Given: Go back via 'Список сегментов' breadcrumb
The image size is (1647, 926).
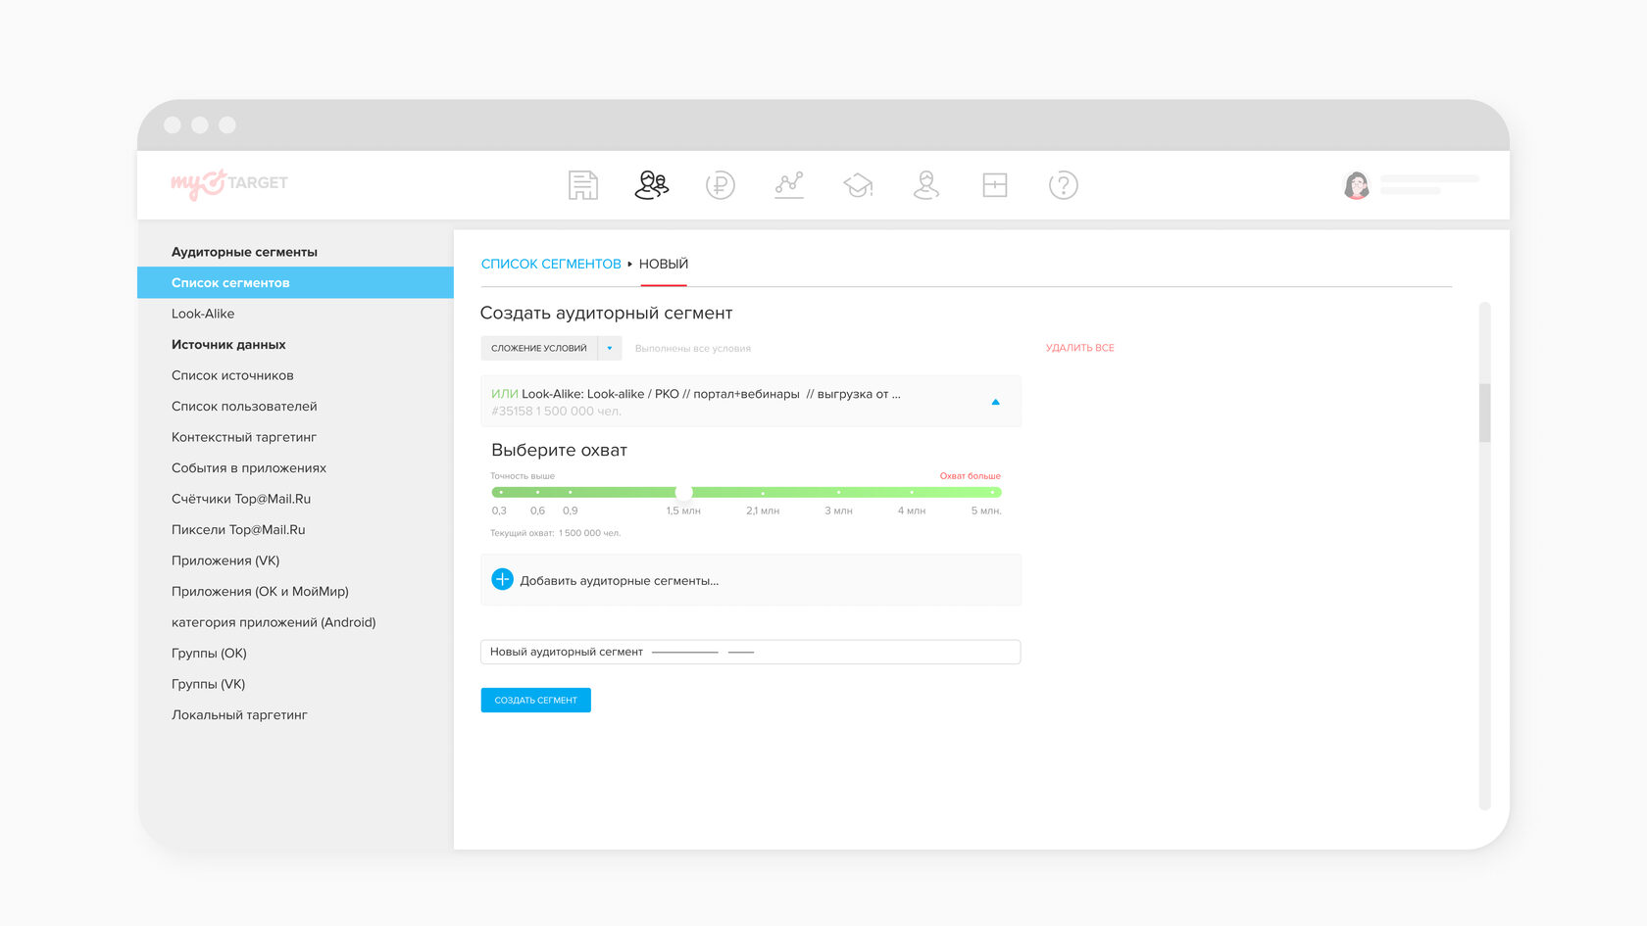Looking at the screenshot, I should [x=551, y=265].
